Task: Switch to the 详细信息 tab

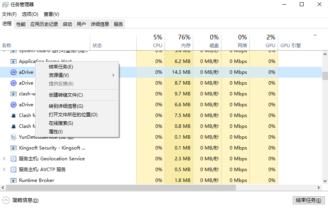Action: pyautogui.click(x=100, y=24)
